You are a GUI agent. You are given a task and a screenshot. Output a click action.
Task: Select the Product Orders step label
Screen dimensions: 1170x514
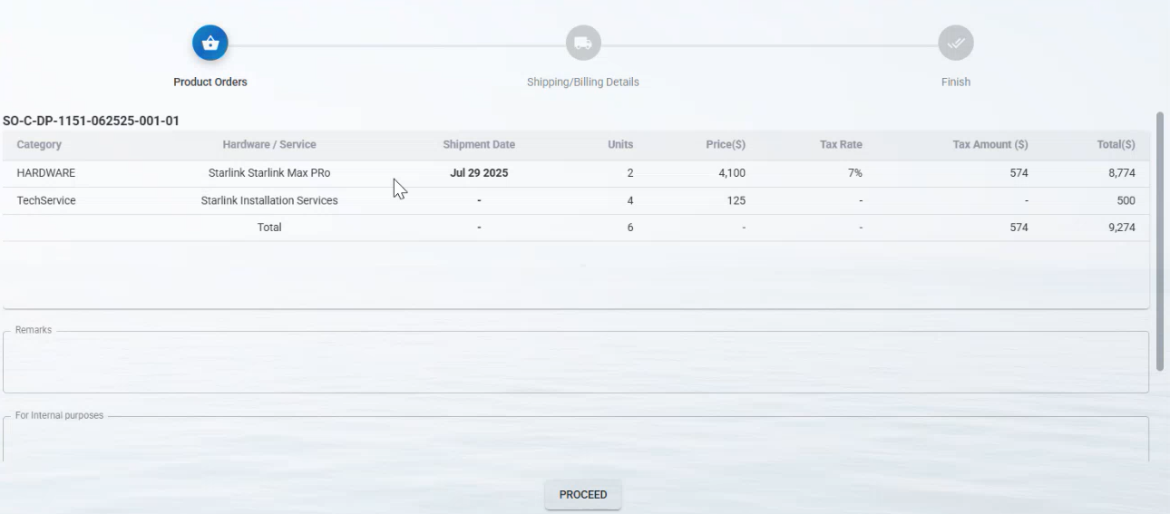click(x=210, y=82)
